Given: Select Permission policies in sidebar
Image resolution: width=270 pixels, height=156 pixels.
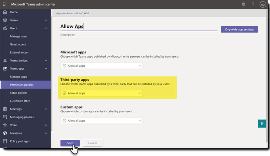Looking at the screenshot, I should 25,85.
